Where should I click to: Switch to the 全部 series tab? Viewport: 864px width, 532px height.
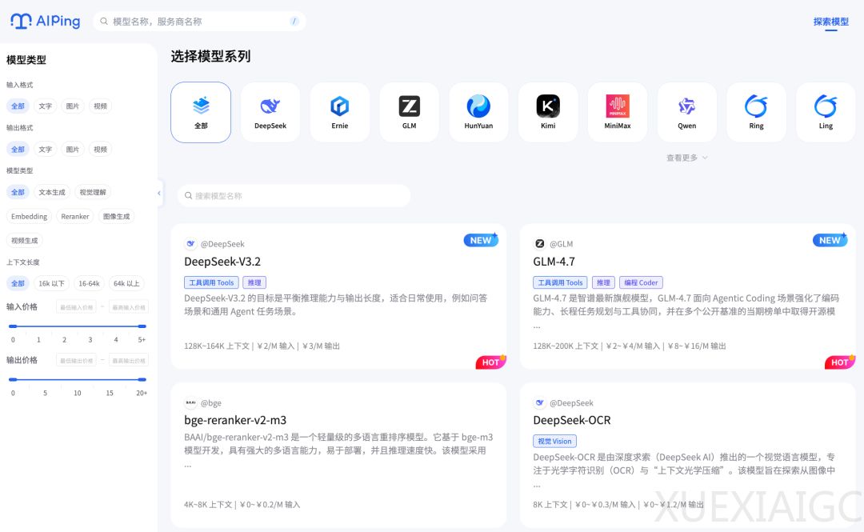coord(201,111)
